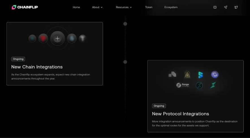Viewport: 250px width, 138px height.
Task: Open the Telegram paper-plane icon
Action: [x=225, y=7]
